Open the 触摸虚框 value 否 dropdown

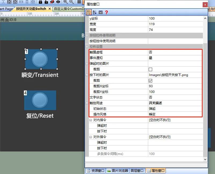tap(175, 52)
